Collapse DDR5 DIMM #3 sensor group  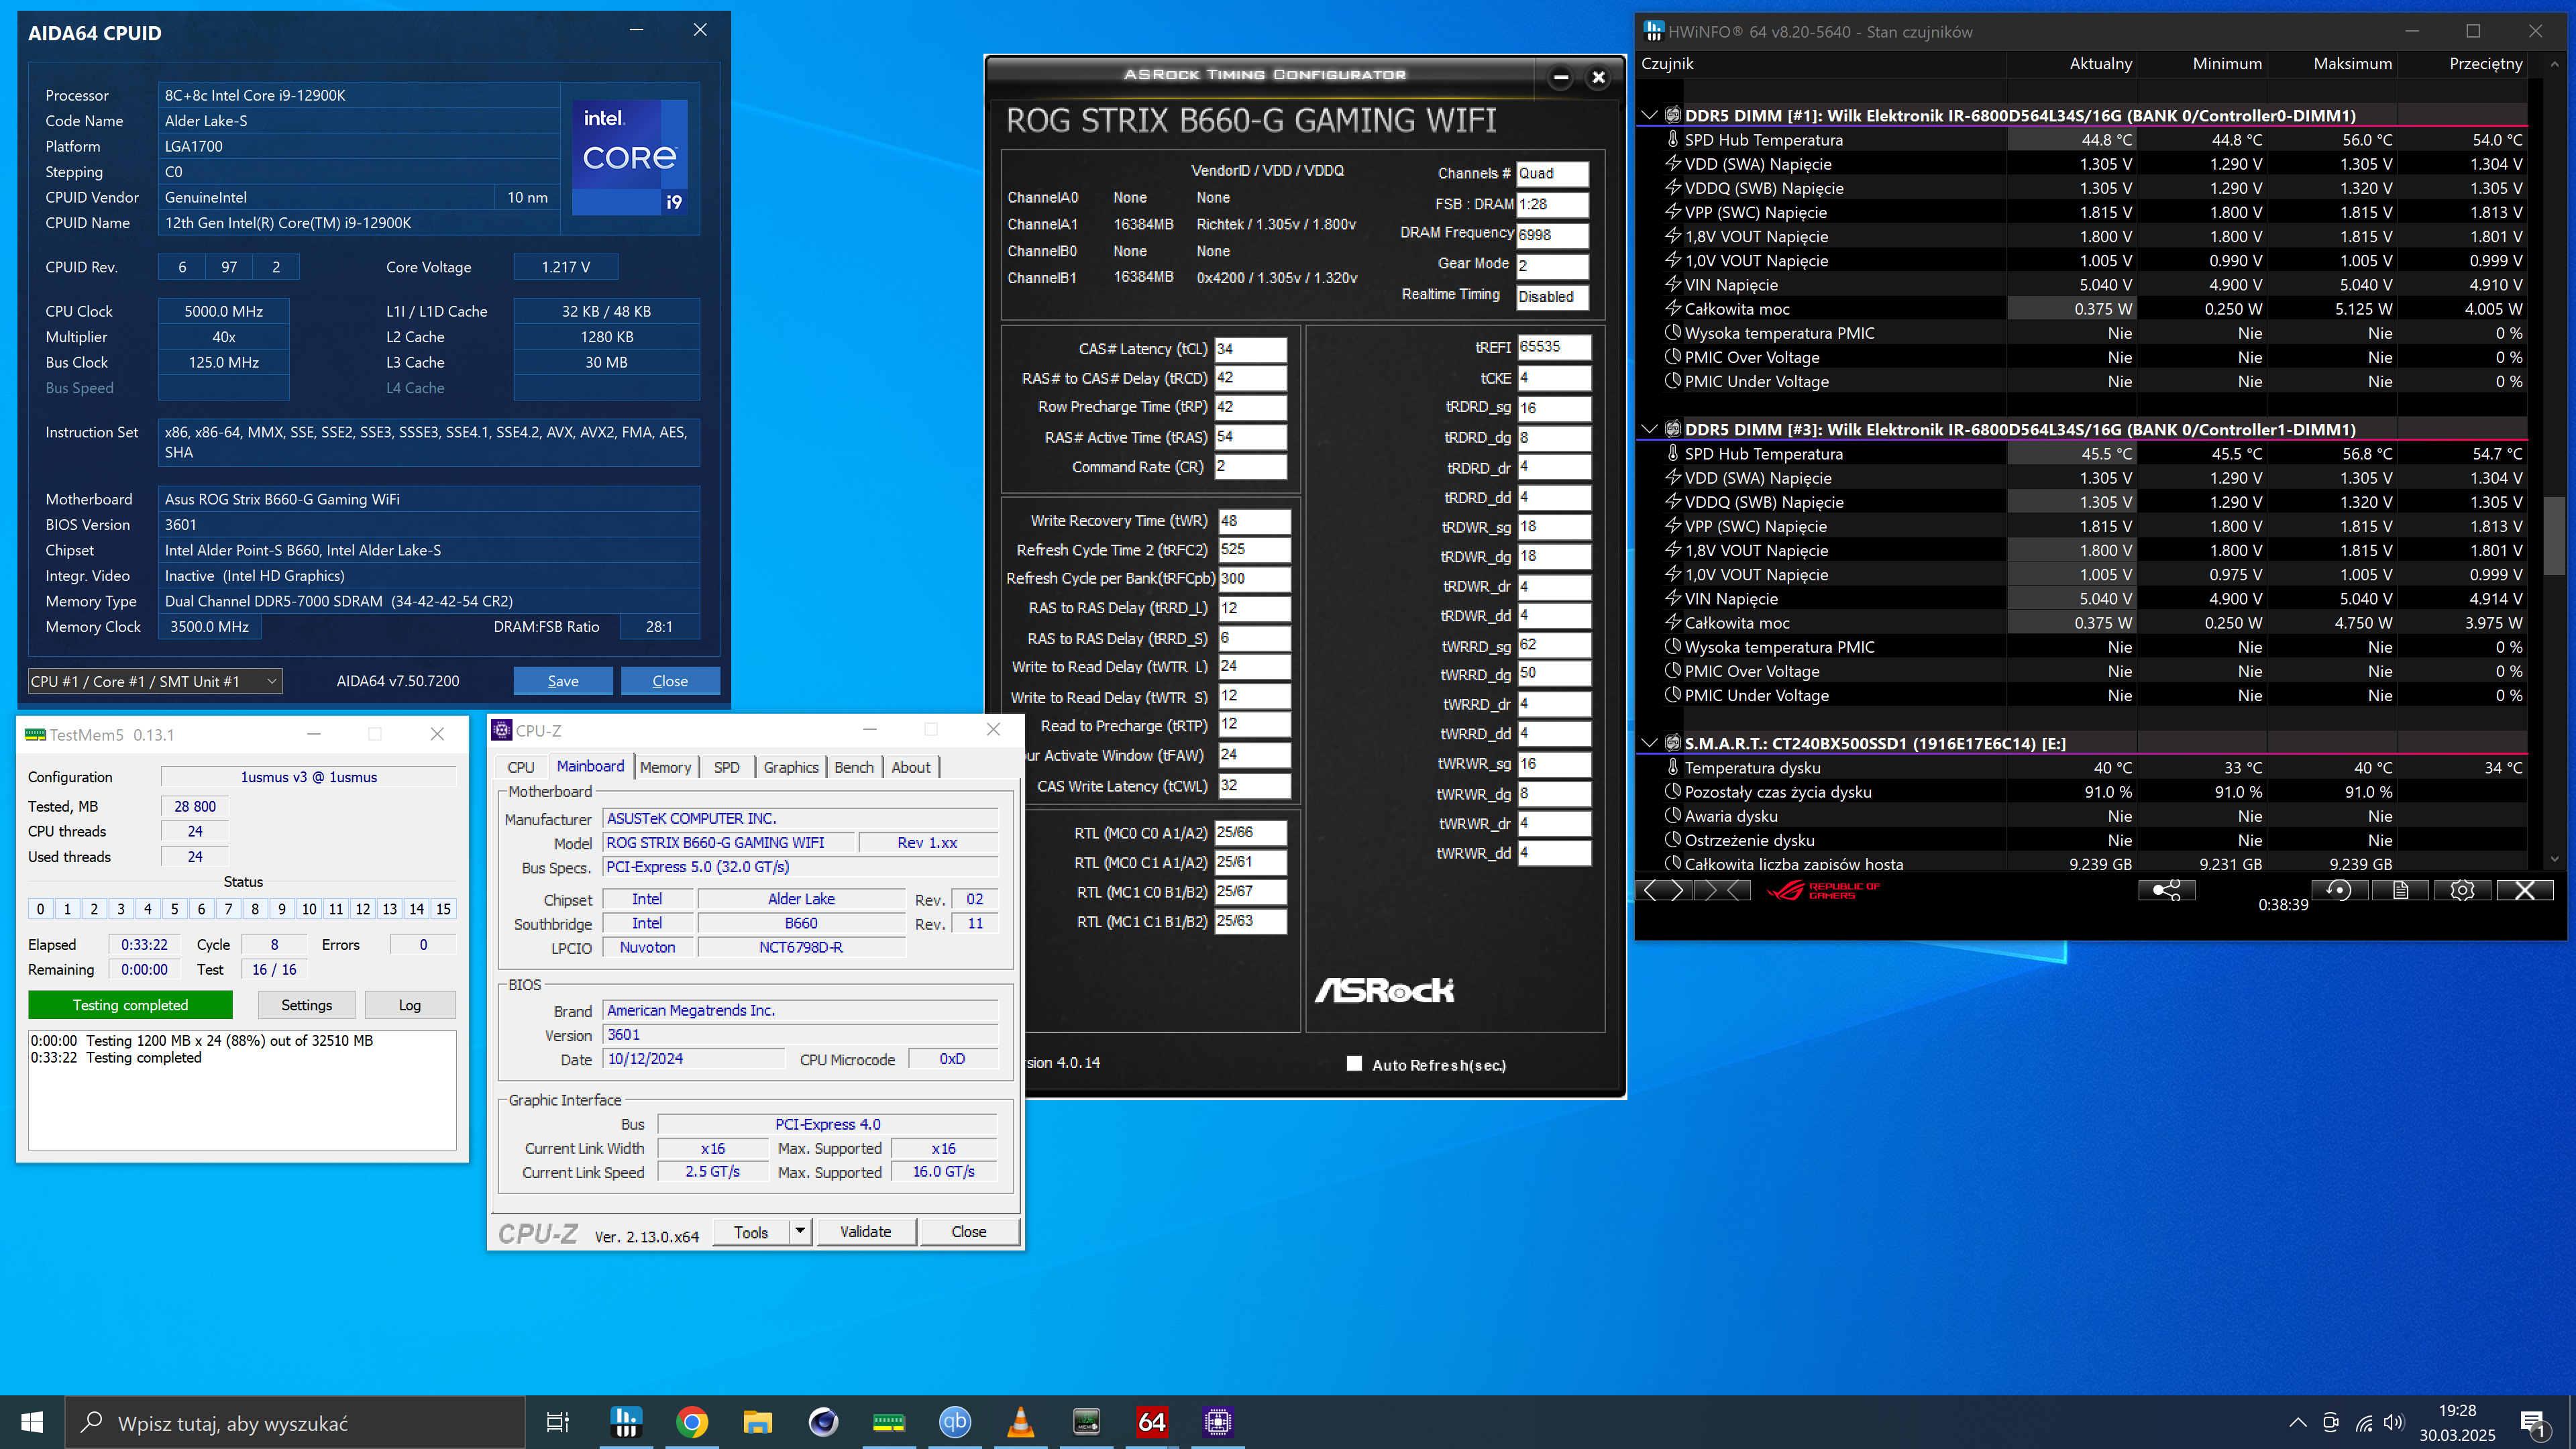point(1650,430)
